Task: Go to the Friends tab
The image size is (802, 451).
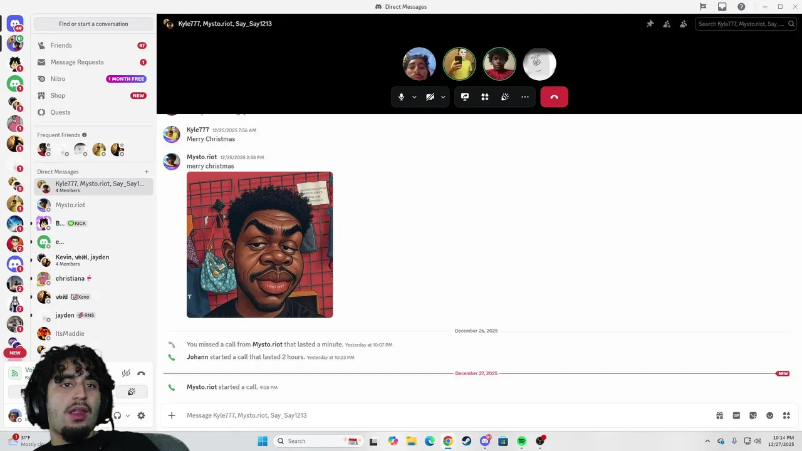Action: (93, 46)
